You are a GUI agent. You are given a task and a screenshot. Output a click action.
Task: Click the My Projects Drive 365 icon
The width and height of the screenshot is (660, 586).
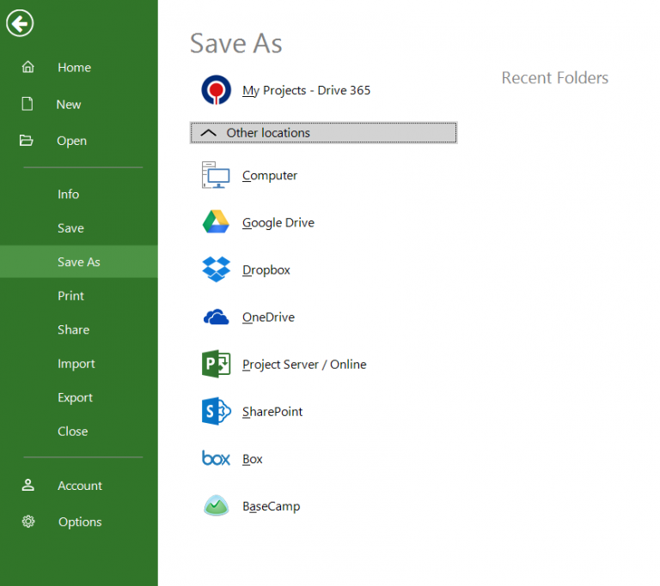point(216,90)
